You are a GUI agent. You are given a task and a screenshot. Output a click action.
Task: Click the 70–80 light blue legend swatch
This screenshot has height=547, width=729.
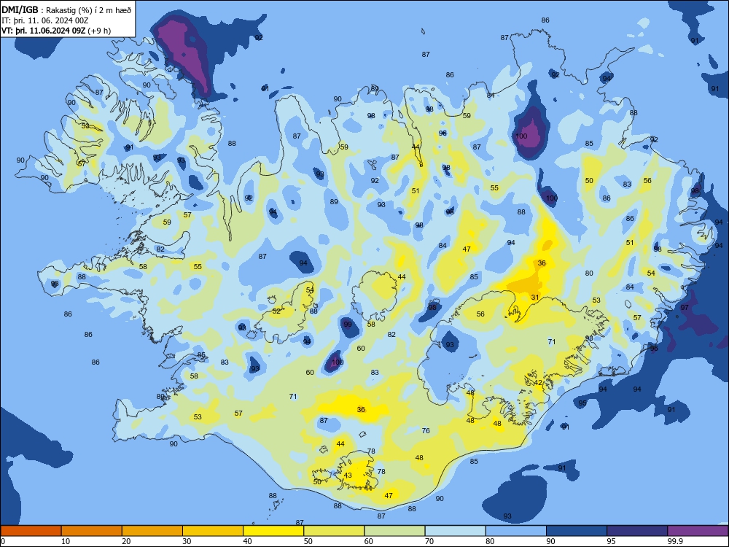[455, 531]
